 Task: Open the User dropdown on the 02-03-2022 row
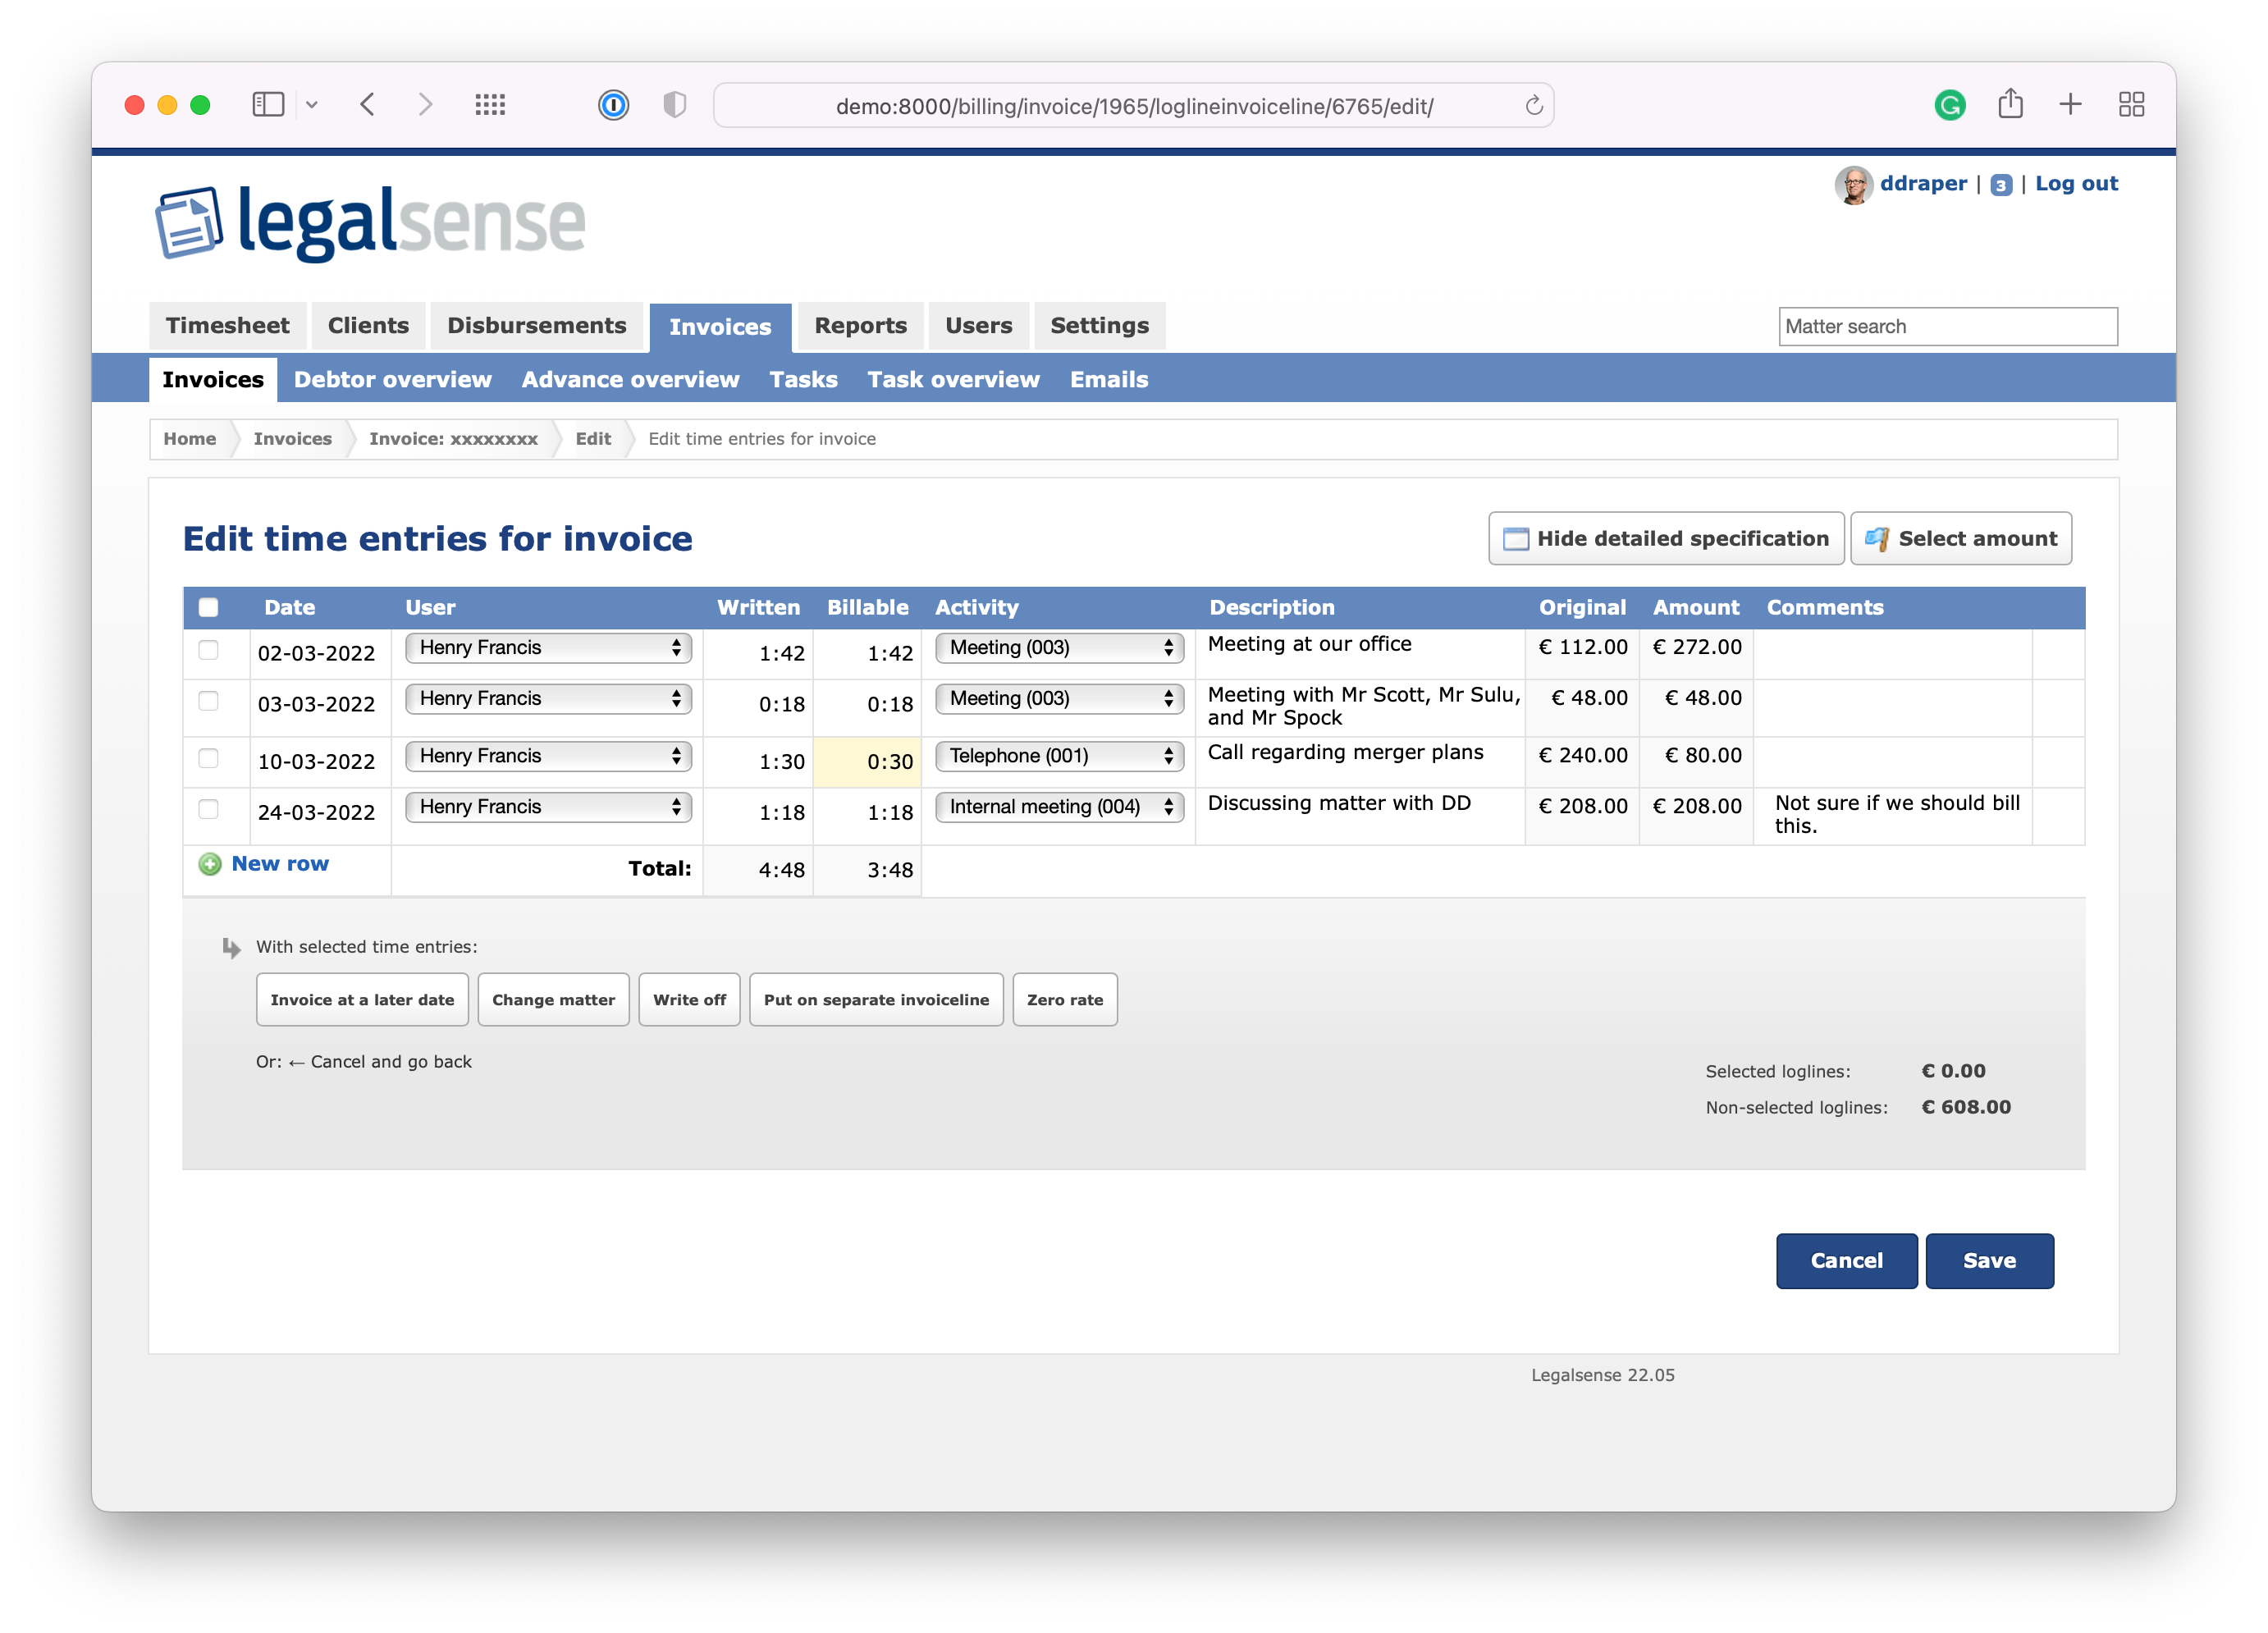coord(548,648)
